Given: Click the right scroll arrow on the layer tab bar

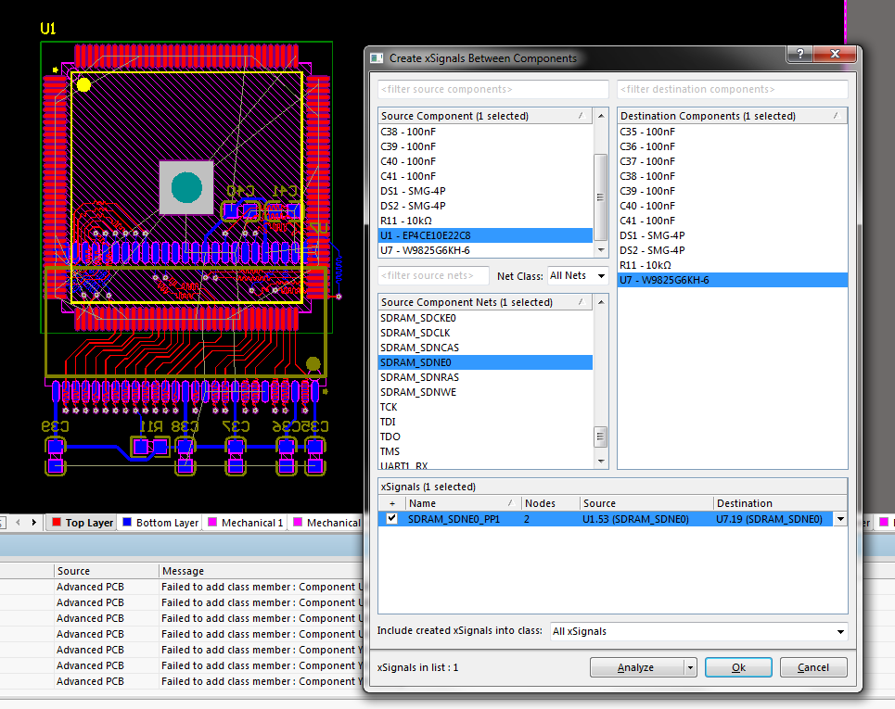Looking at the screenshot, I should pos(34,523).
